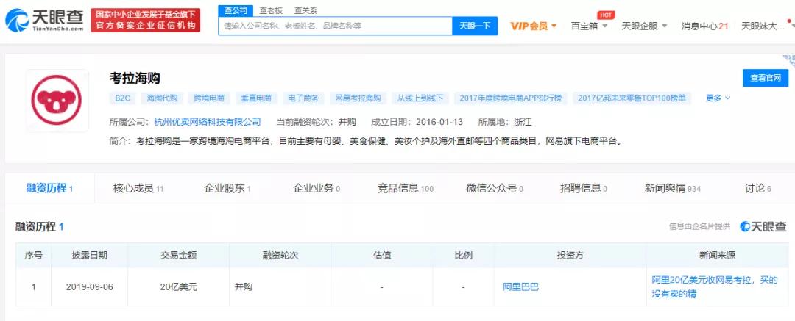The image size is (795, 321).
Task: Click the 新闻来源 column header
Action: click(x=717, y=256)
